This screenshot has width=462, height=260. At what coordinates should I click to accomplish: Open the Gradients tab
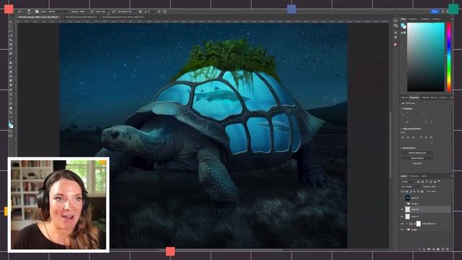[424, 19]
